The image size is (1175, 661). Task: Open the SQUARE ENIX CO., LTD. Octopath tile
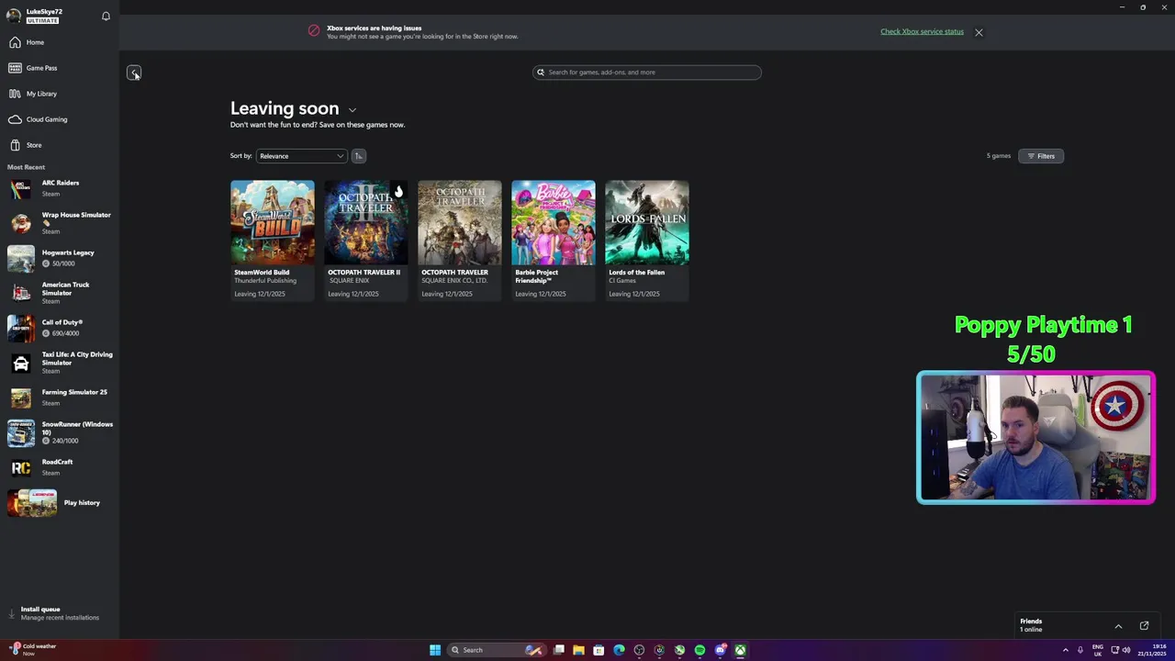pos(459,241)
